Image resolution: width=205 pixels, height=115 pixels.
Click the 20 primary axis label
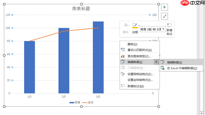click(x=8, y=80)
